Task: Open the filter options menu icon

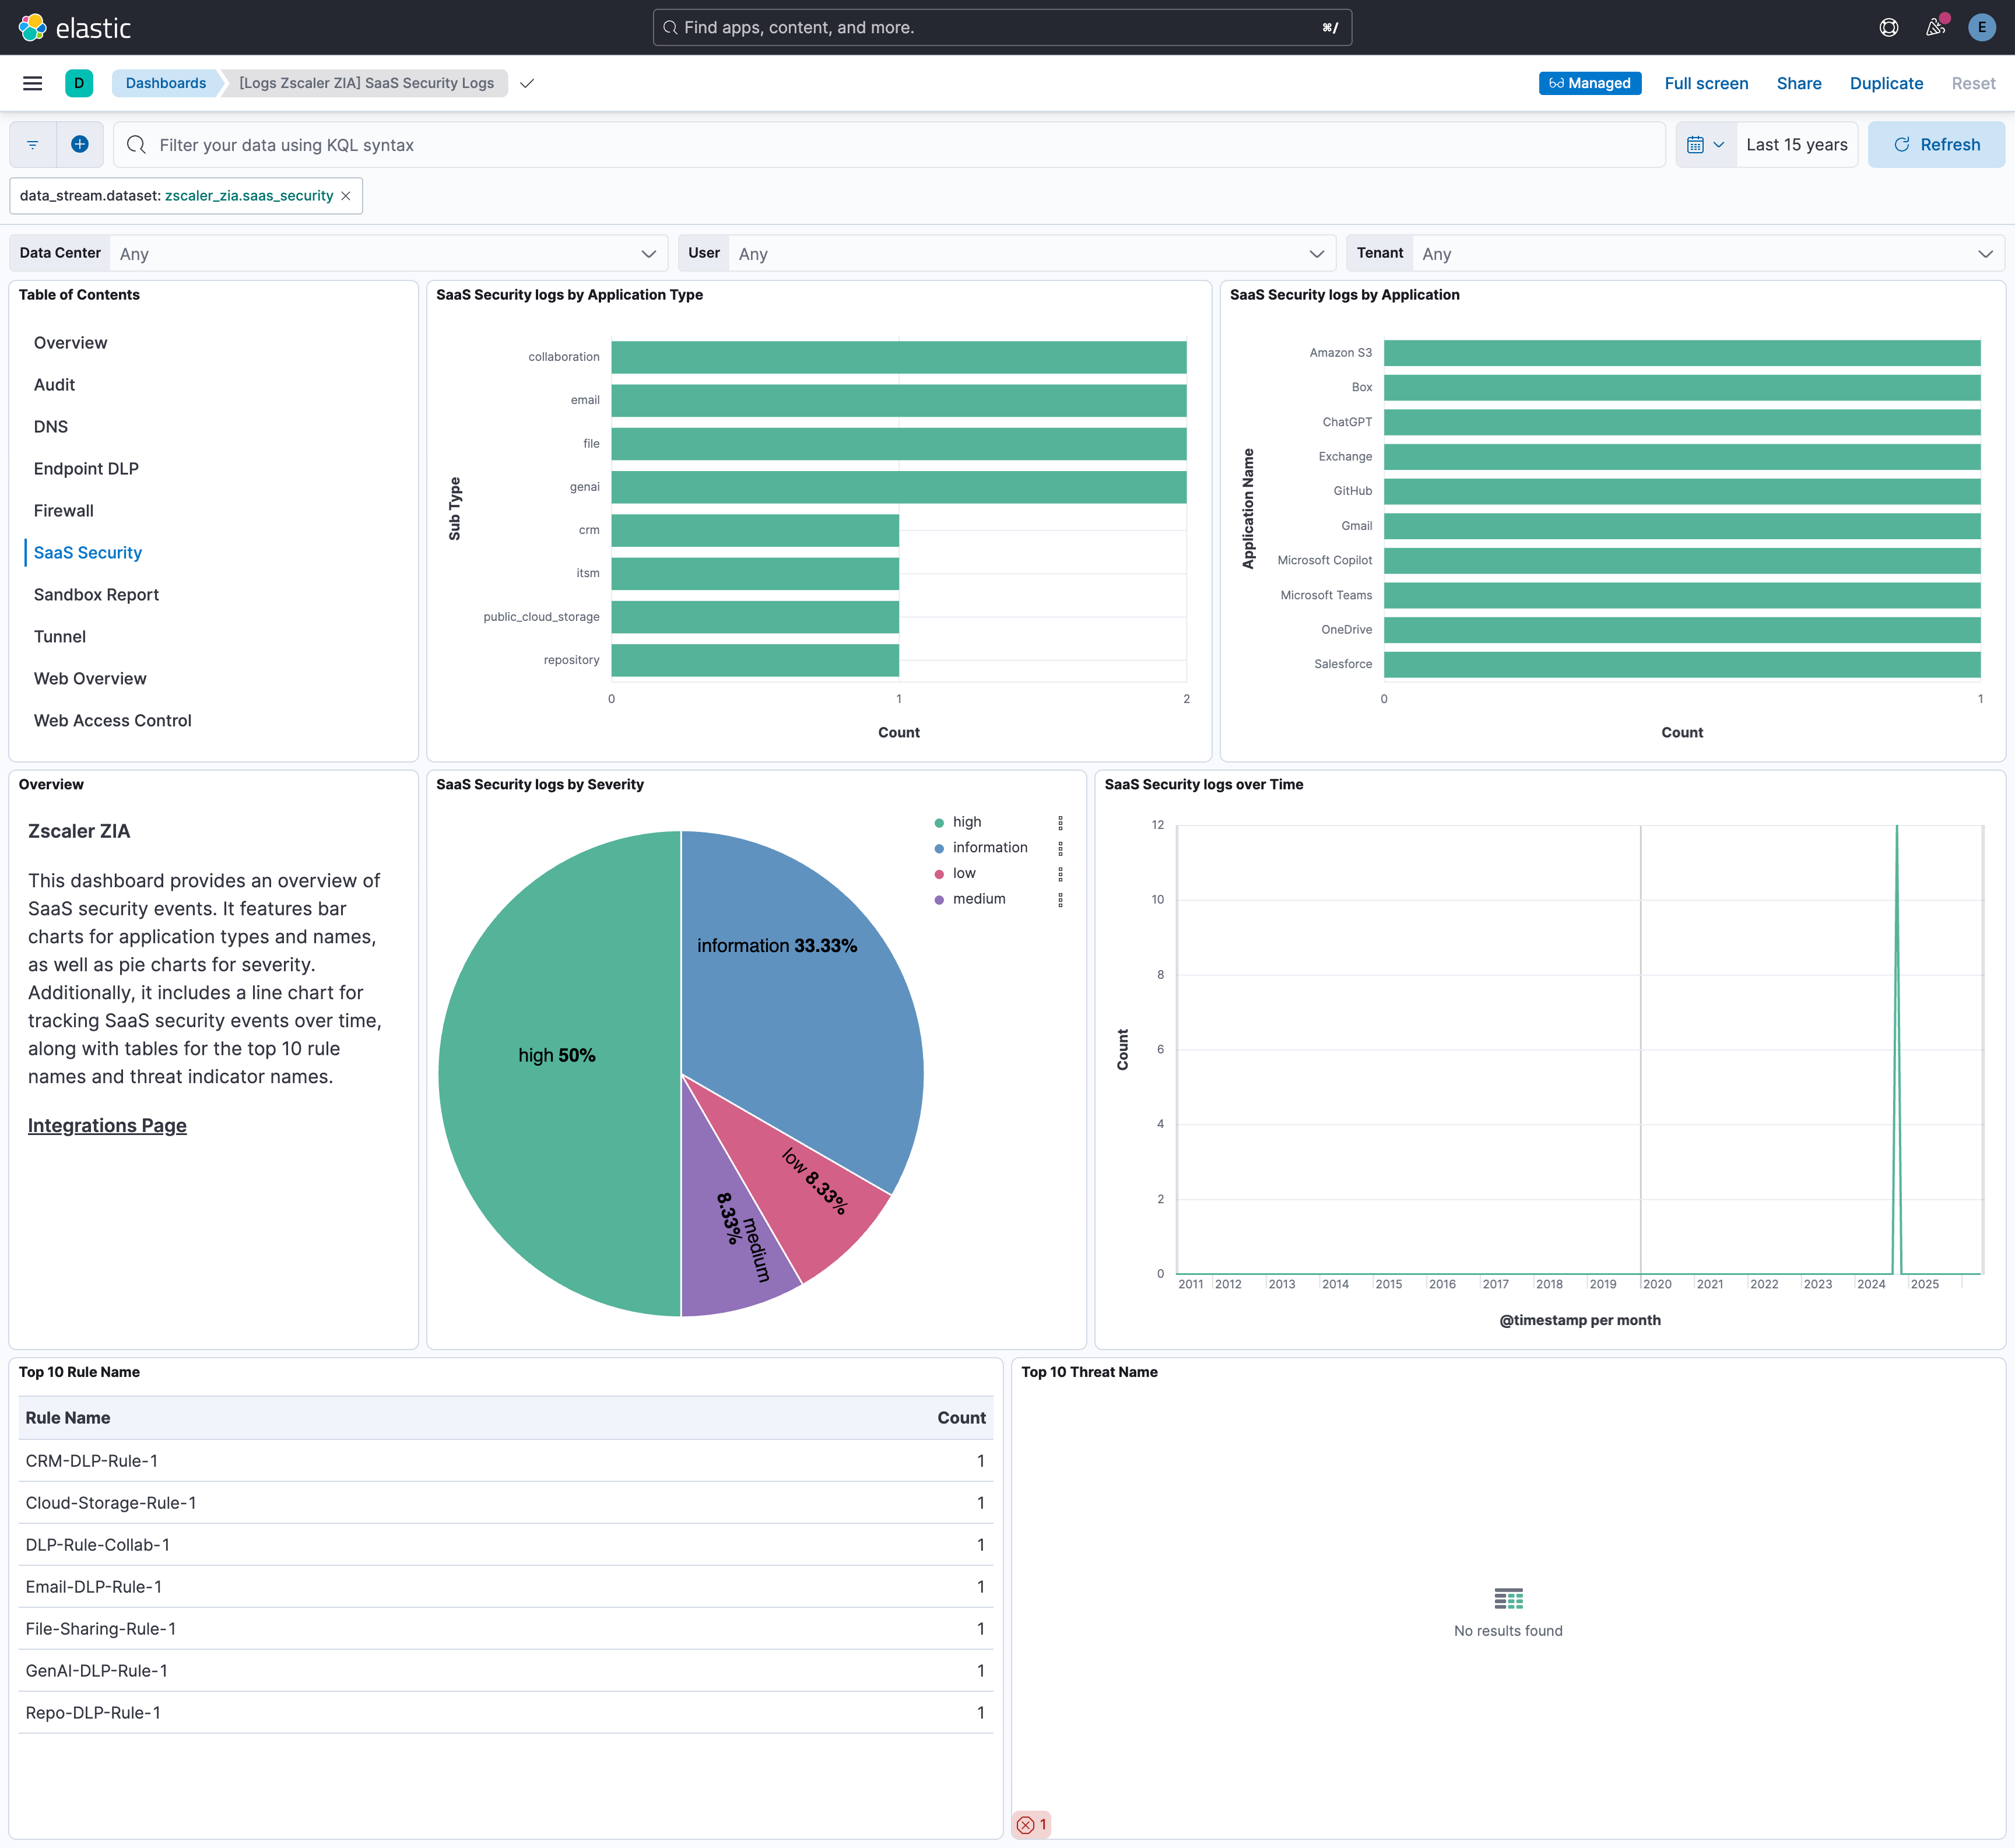Action: pyautogui.click(x=33, y=145)
